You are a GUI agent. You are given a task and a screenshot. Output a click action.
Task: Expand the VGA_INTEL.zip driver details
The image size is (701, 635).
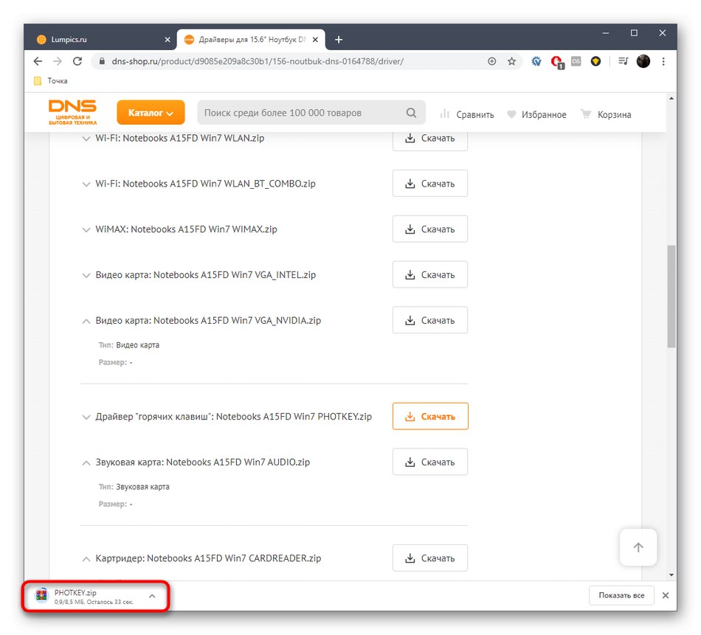pos(86,275)
